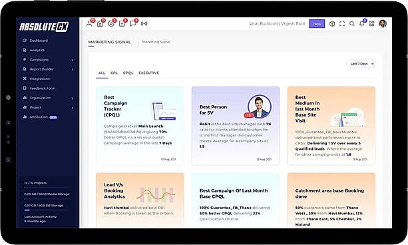The height and width of the screenshot is (245, 408).
Task: Click the Analytics document icon
Action: 25,50
